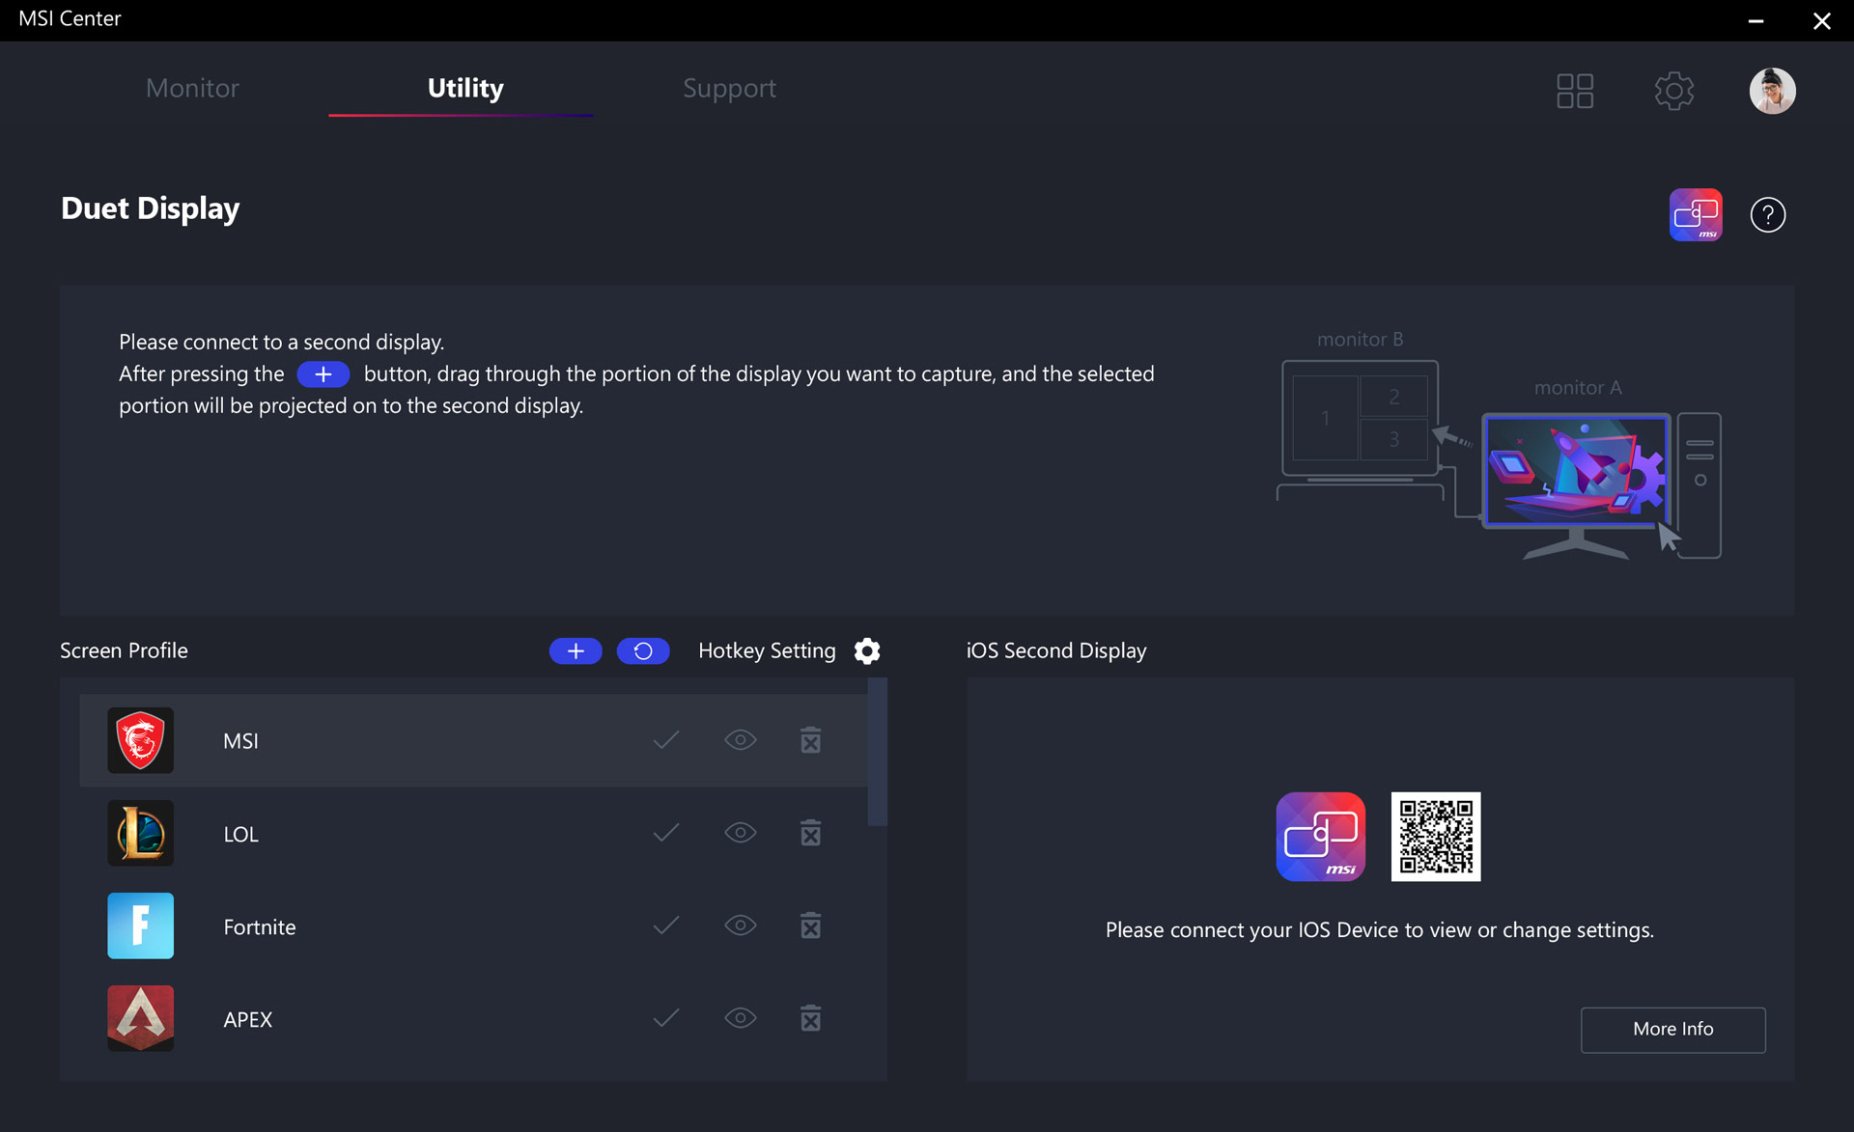1854x1132 pixels.
Task: Switch to the Monitor tab
Action: click(x=192, y=88)
